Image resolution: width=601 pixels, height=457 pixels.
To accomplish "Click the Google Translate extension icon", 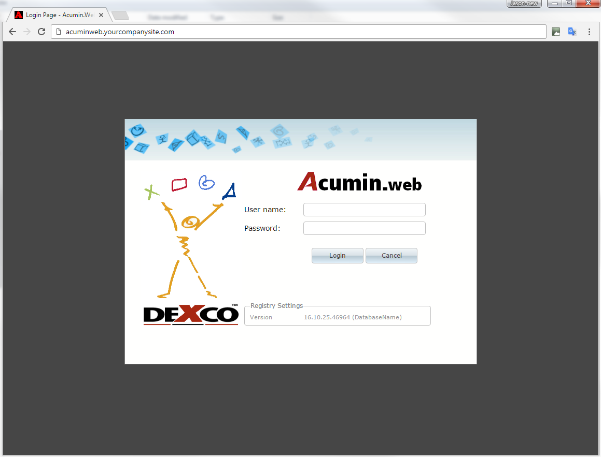I will click(x=572, y=32).
